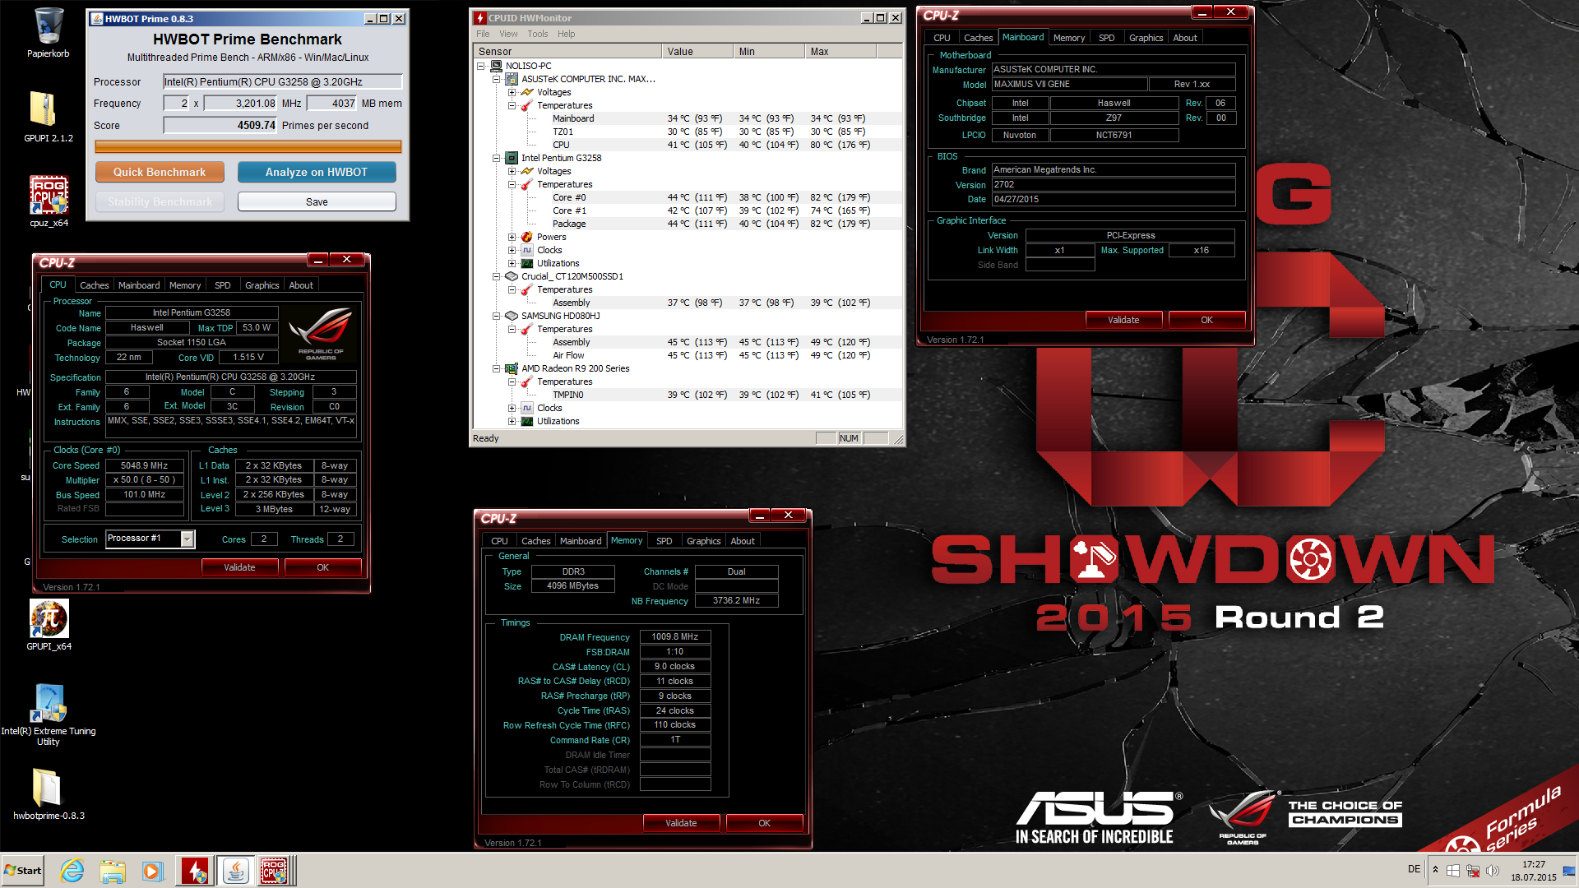Click Save in HWBOT Prime

[x=317, y=201]
